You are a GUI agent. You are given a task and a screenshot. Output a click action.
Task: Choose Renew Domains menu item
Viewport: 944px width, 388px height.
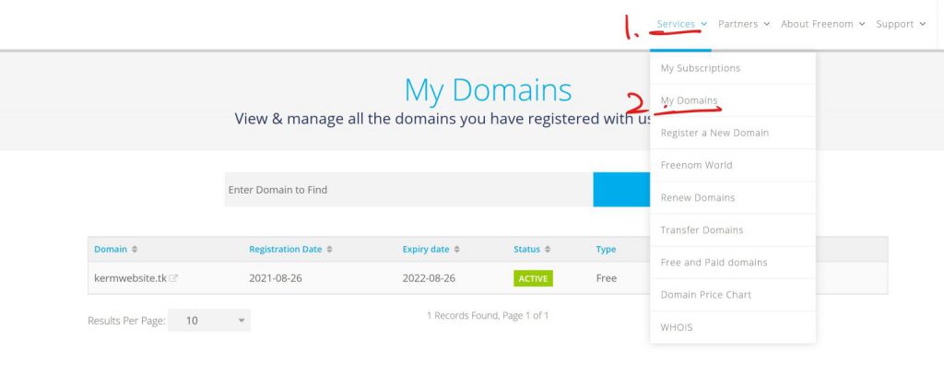coord(698,198)
